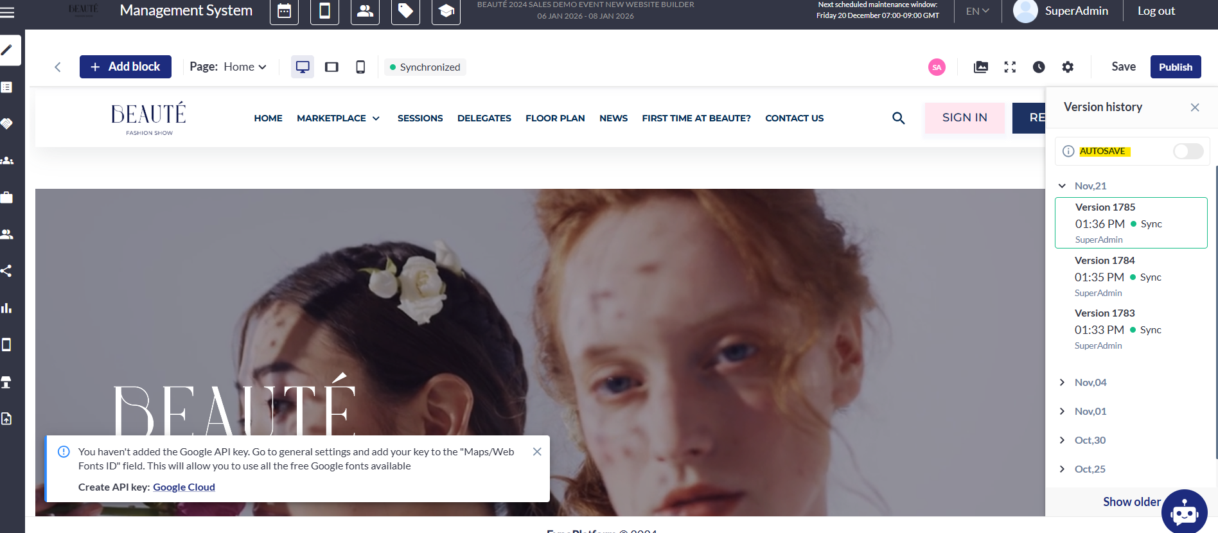The image size is (1218, 533).
Task: Collapse the Nov,21 version group
Action: click(1063, 186)
